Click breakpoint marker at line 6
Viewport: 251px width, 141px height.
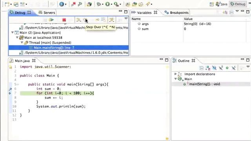10,89
